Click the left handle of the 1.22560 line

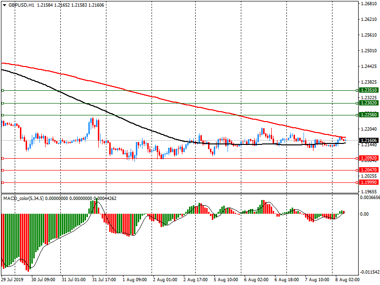(3, 115)
